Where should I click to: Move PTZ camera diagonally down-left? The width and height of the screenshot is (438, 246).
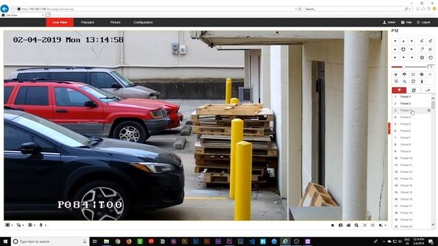tap(395, 57)
